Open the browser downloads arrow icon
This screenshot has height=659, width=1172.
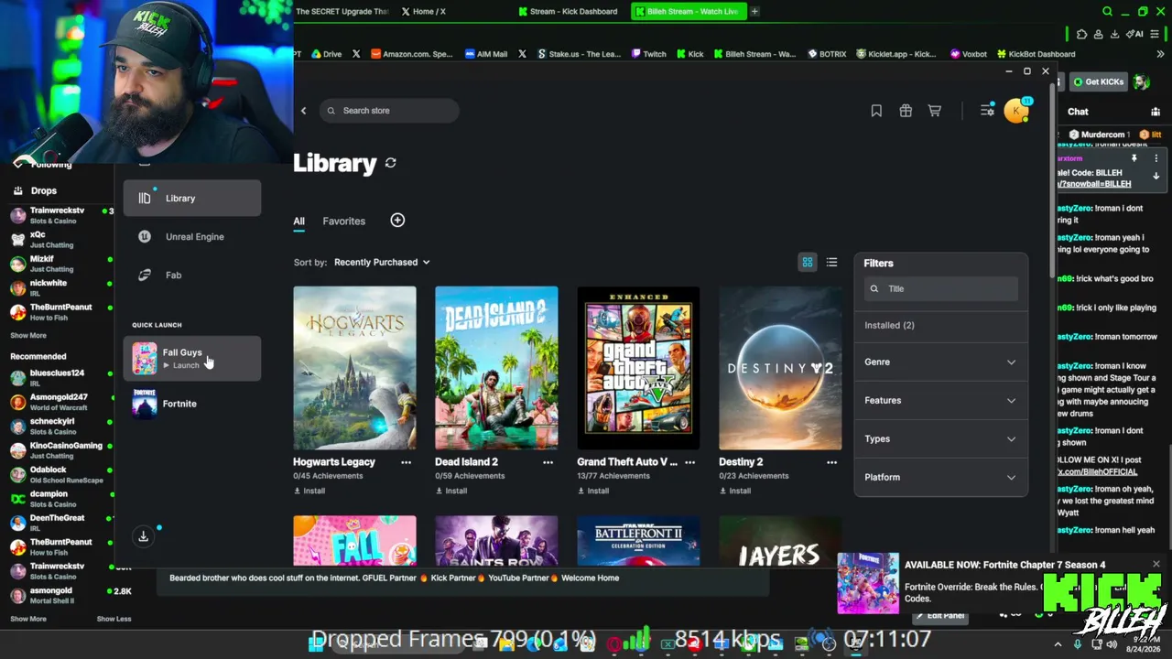pos(1114,35)
